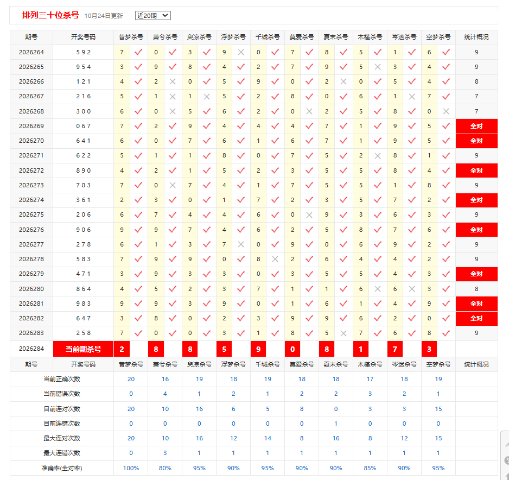Click the 当前正确次数 row label
The width and height of the screenshot is (509, 480).
click(x=62, y=379)
